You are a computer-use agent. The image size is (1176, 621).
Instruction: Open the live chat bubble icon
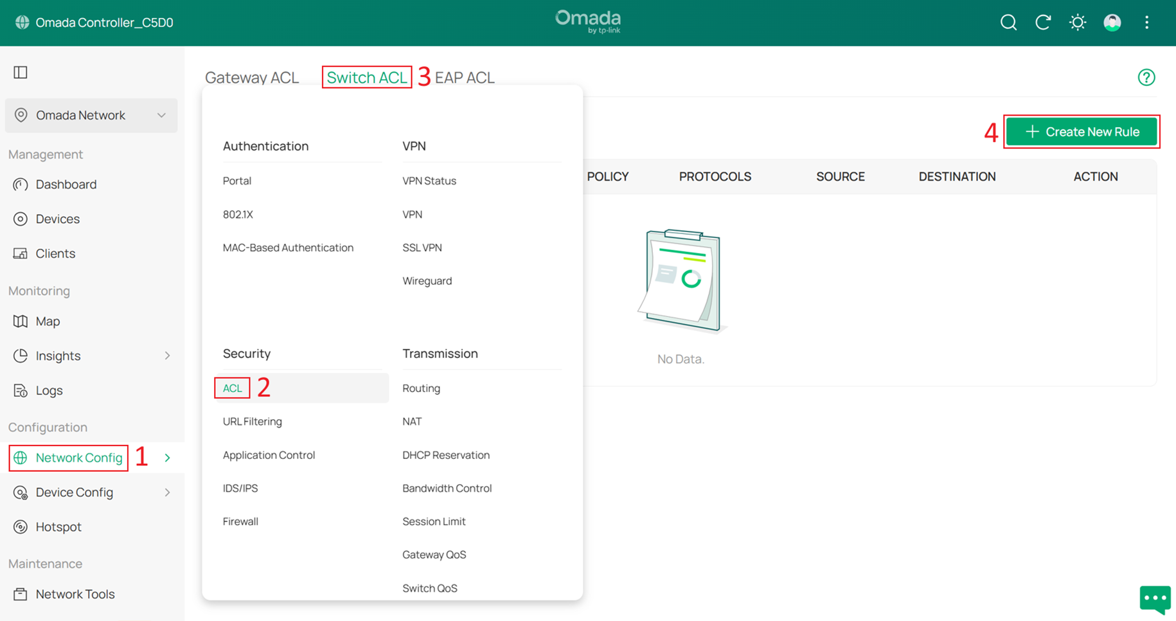click(1155, 599)
